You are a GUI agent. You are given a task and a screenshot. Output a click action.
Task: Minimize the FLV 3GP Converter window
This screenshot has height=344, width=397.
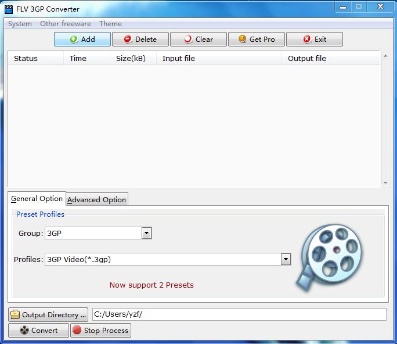343,7
